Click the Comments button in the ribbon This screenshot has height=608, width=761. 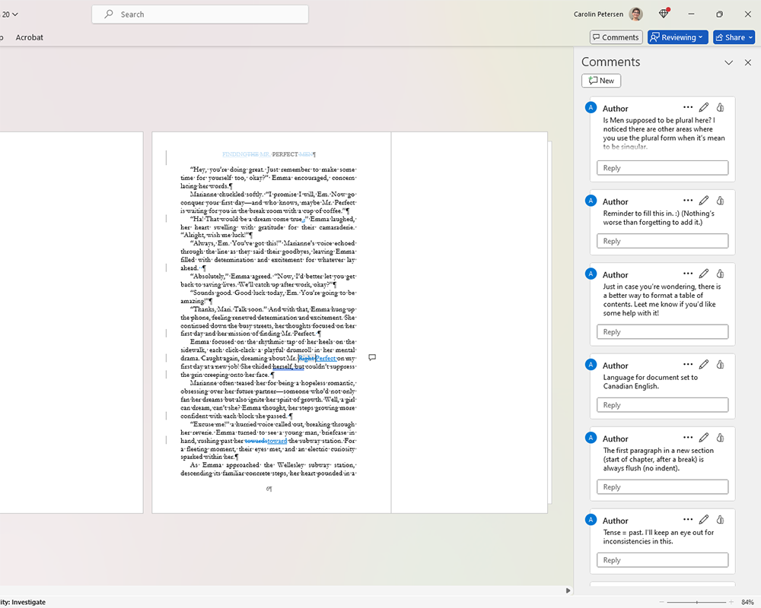pyautogui.click(x=616, y=37)
